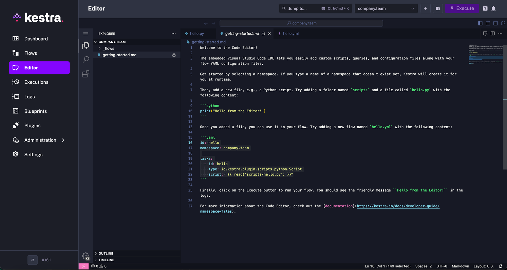Screen dimensions: 507x270
Task: Show errors and warnings count in status bar
Action: (99, 266)
